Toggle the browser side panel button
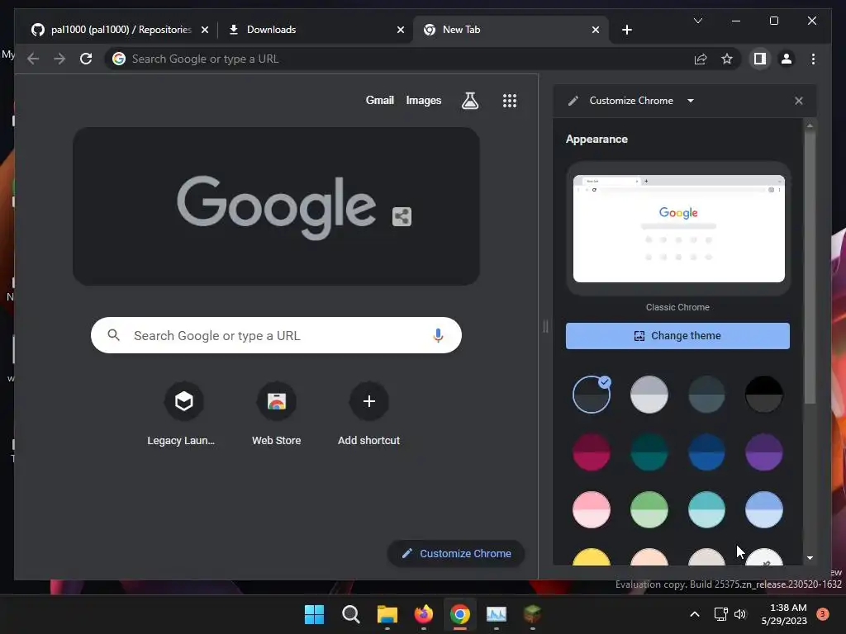The width and height of the screenshot is (846, 634). point(760,59)
